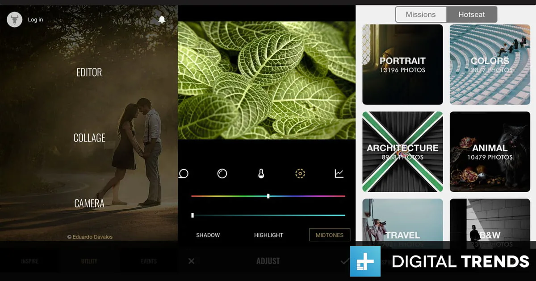Image resolution: width=536 pixels, height=281 pixels.
Task: Launch the CAMERA option
Action: pos(89,203)
